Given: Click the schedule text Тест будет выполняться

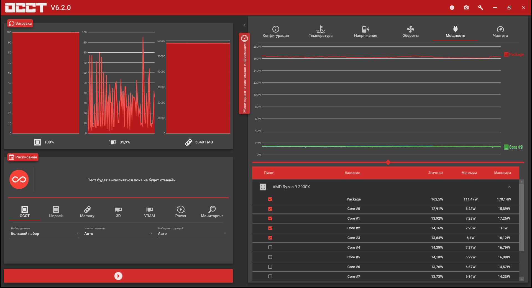Looking at the screenshot, I should point(132,180).
